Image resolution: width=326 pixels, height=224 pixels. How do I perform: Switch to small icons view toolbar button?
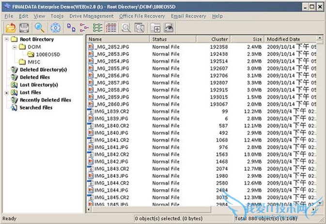[x=84, y=28]
